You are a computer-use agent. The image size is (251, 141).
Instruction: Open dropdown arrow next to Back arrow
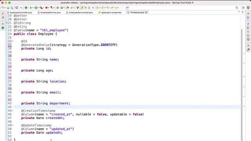(118, 8)
